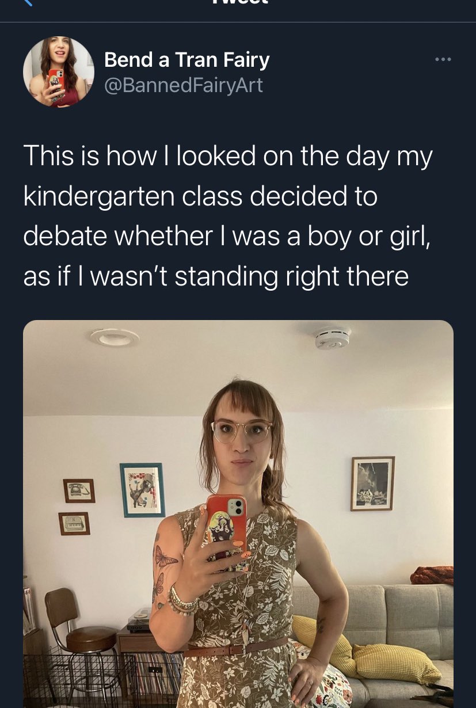Open the @BannedFairyArt handle link

tap(183, 85)
